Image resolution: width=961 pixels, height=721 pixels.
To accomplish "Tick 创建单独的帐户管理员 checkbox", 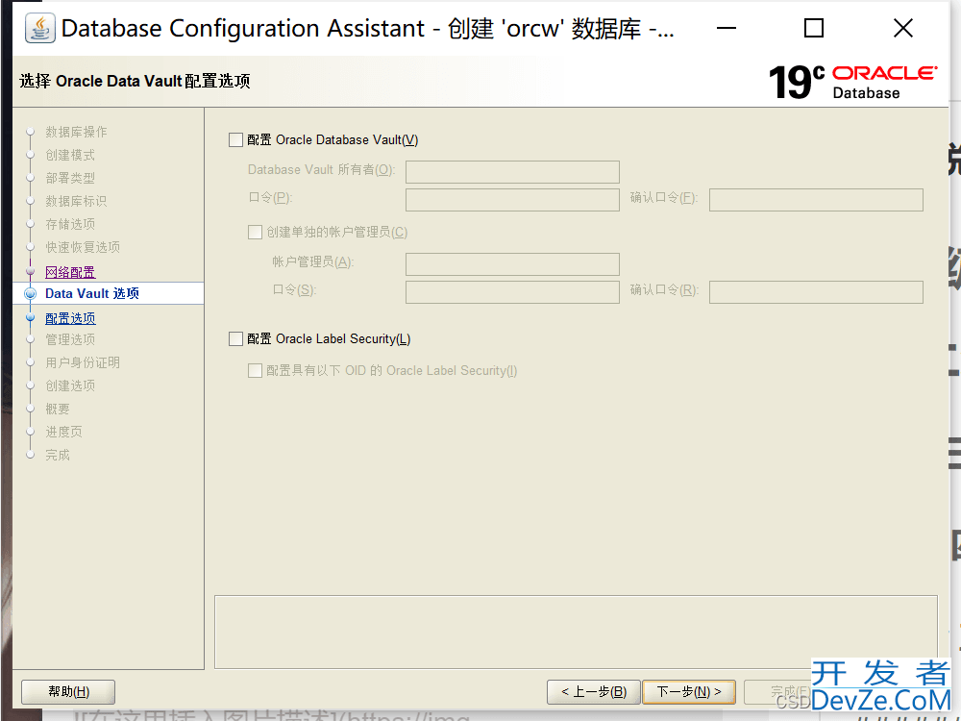I will tap(255, 232).
